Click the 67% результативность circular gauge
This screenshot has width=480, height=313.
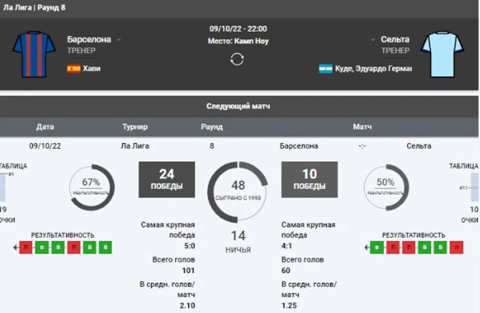pos(91,187)
